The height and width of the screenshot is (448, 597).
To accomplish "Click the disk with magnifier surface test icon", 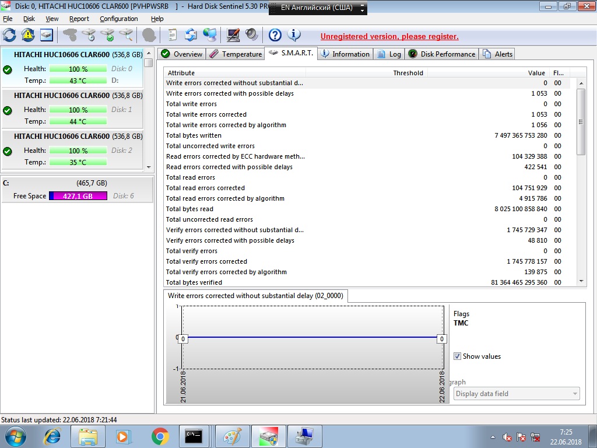I will [x=126, y=36].
